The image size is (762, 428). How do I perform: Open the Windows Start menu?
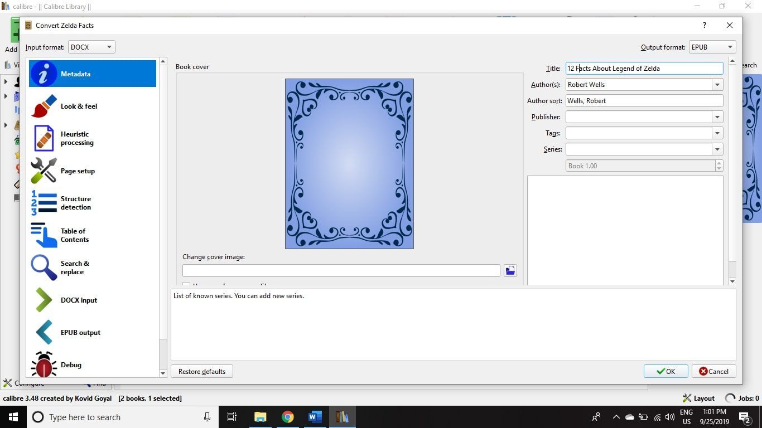(13, 417)
